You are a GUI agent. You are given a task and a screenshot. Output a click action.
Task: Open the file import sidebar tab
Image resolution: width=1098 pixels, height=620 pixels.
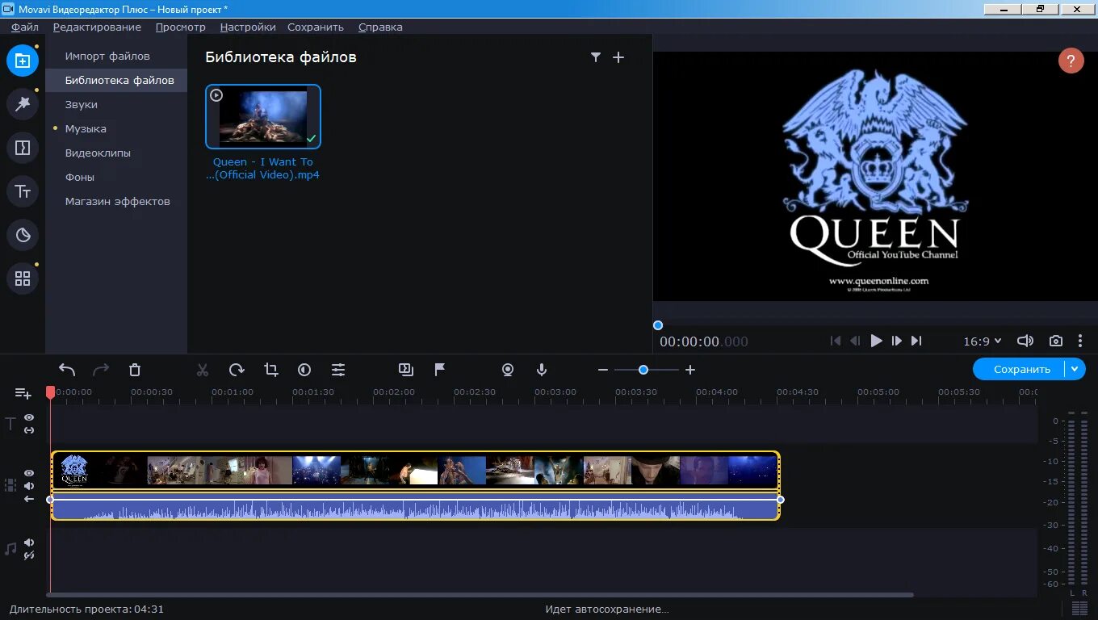(x=23, y=61)
